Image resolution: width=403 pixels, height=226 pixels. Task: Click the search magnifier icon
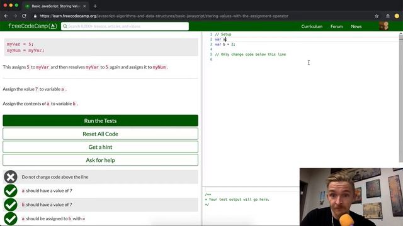point(65,26)
